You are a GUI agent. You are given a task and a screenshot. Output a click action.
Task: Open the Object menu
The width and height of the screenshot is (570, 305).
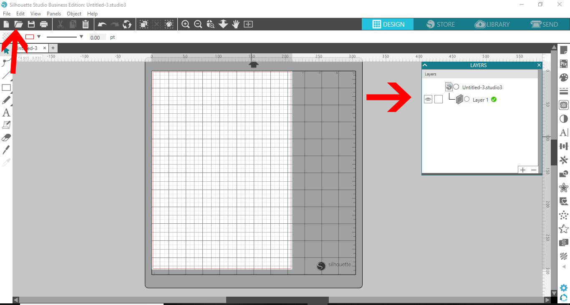(x=74, y=14)
